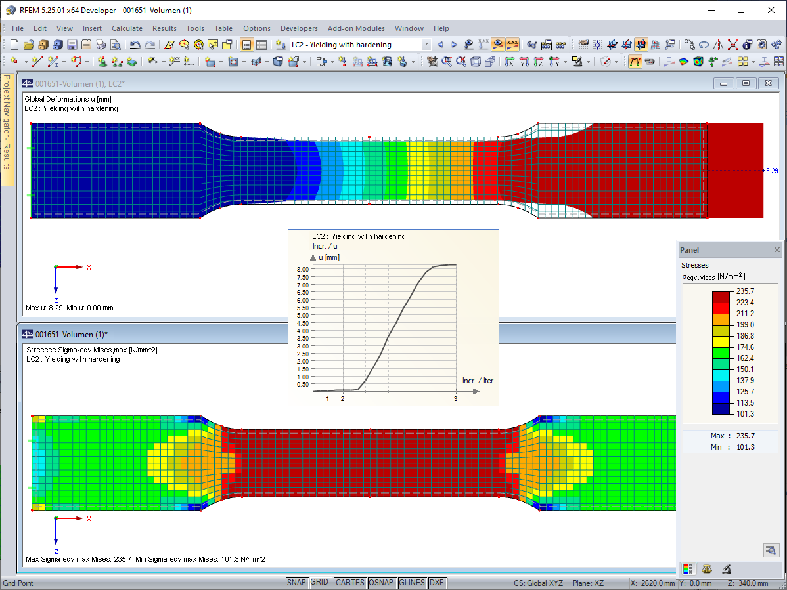787x590 pixels.
Task: Select the Print graphic icon
Action: pos(101,45)
